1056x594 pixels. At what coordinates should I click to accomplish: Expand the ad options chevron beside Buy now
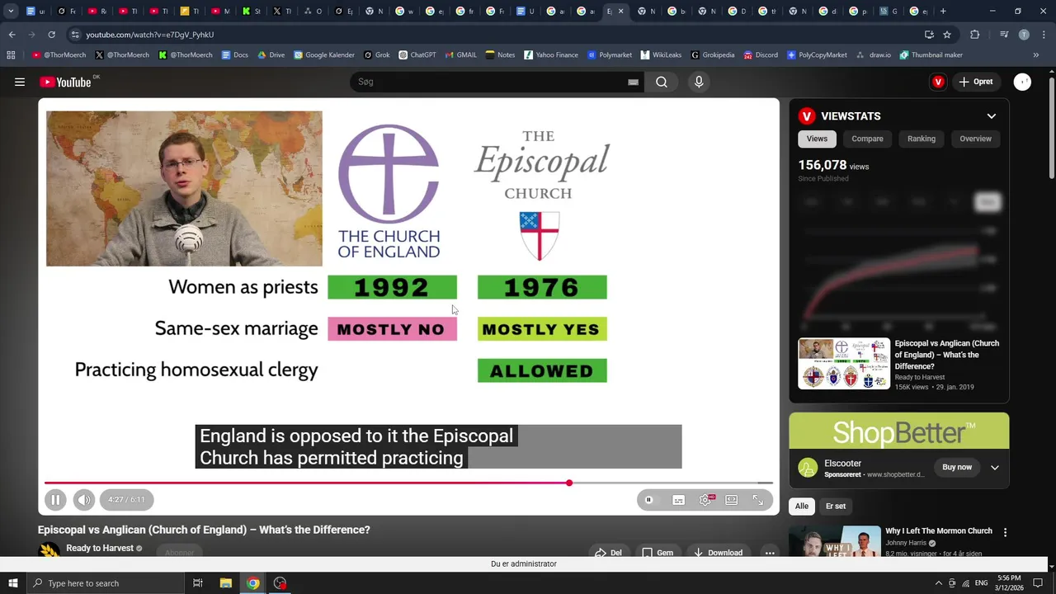point(995,468)
